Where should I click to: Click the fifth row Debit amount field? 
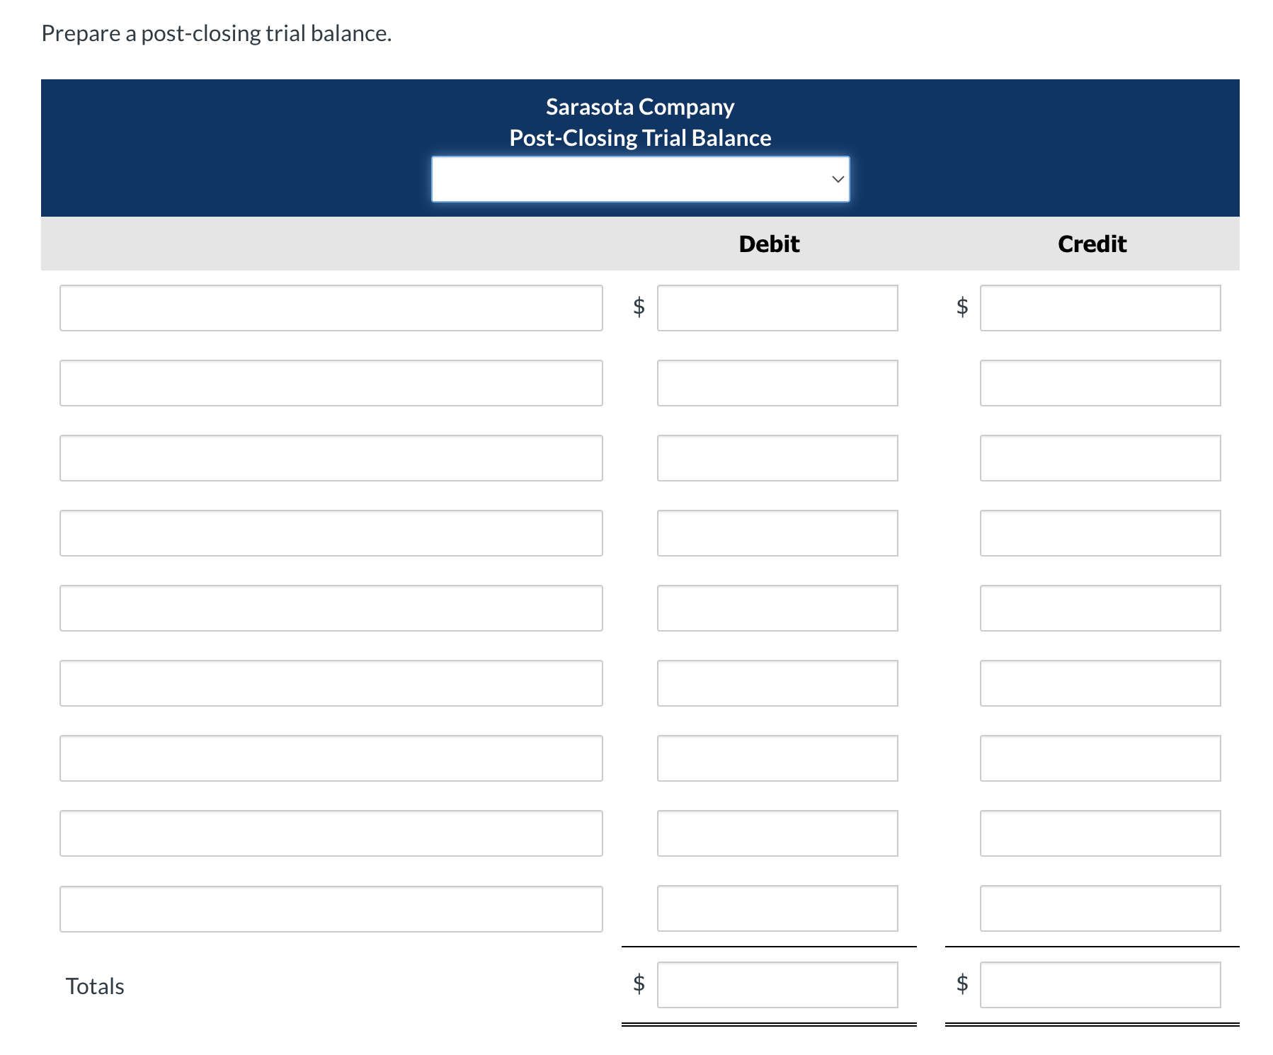[777, 608]
